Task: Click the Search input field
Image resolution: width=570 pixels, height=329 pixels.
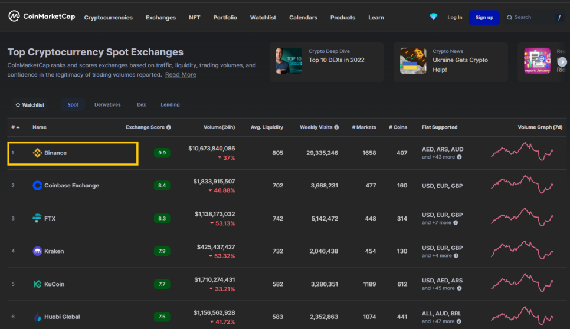Action: pyautogui.click(x=533, y=17)
